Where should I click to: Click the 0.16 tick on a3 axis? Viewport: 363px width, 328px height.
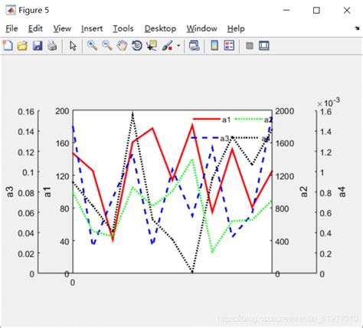click(26, 112)
